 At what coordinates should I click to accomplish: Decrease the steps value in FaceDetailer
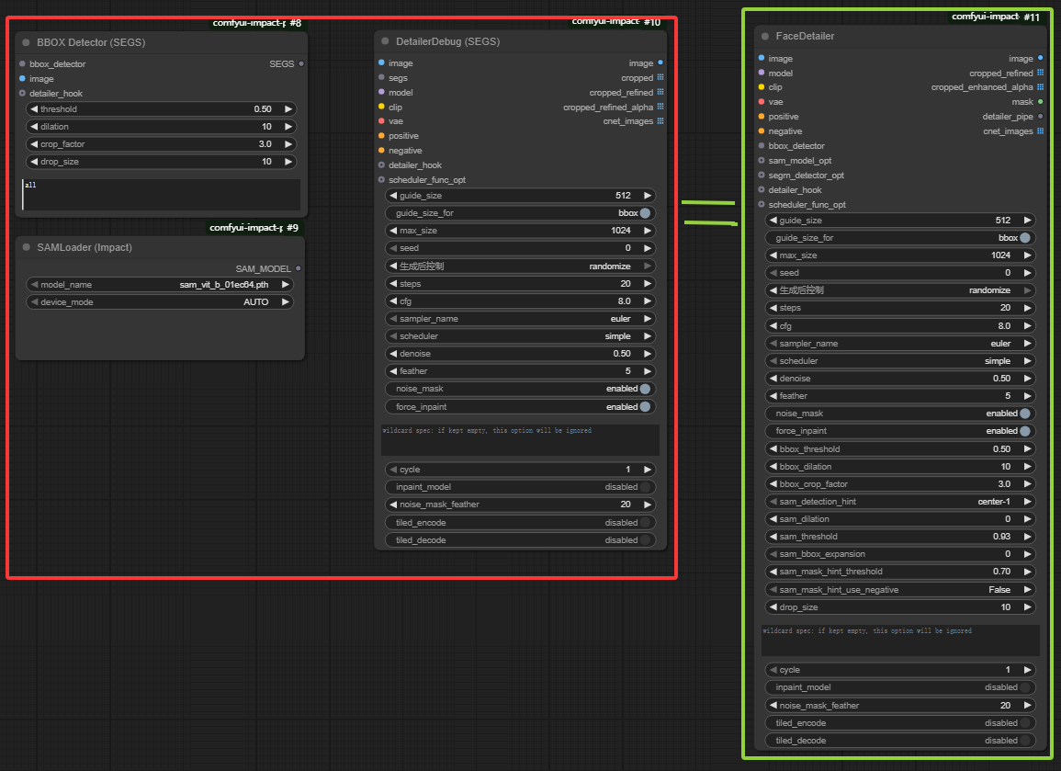coord(773,308)
